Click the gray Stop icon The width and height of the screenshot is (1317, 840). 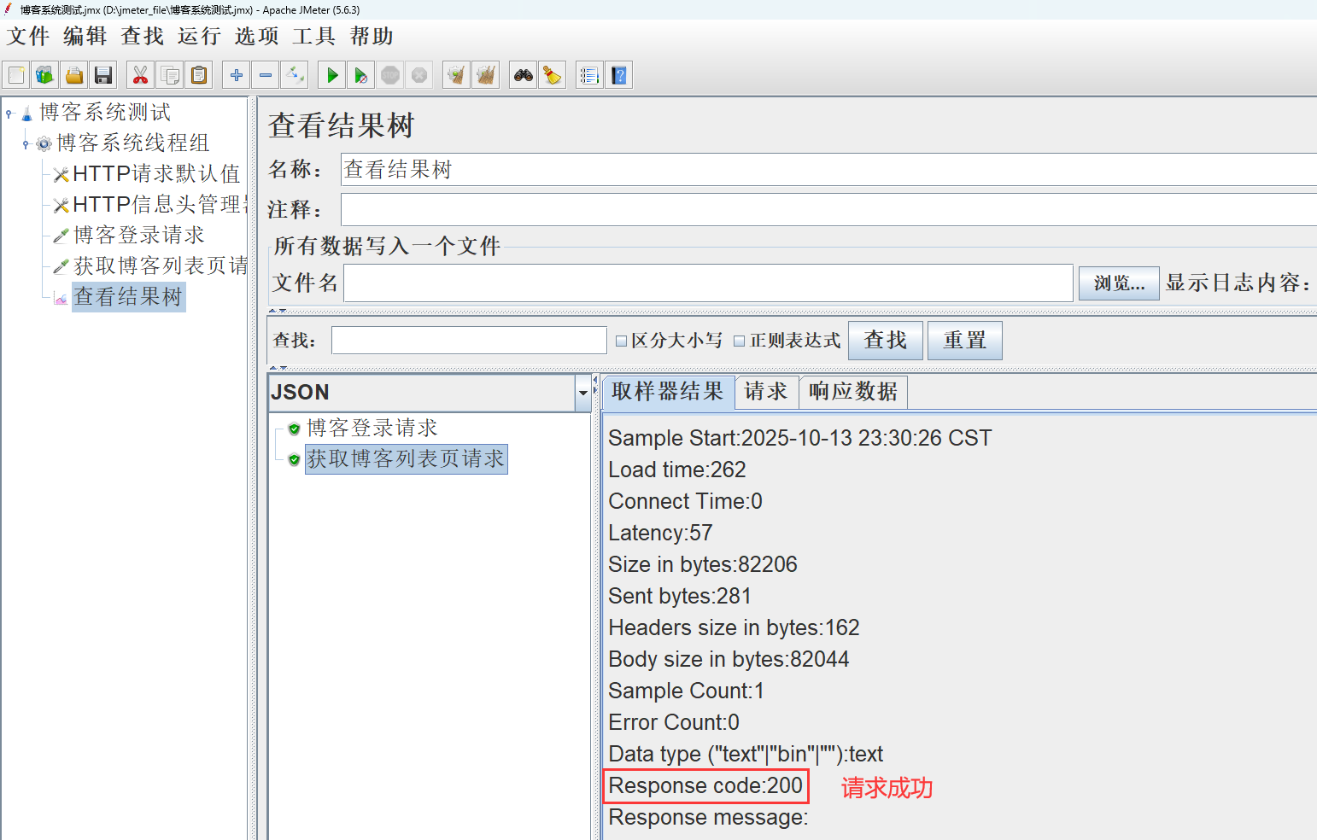point(390,75)
